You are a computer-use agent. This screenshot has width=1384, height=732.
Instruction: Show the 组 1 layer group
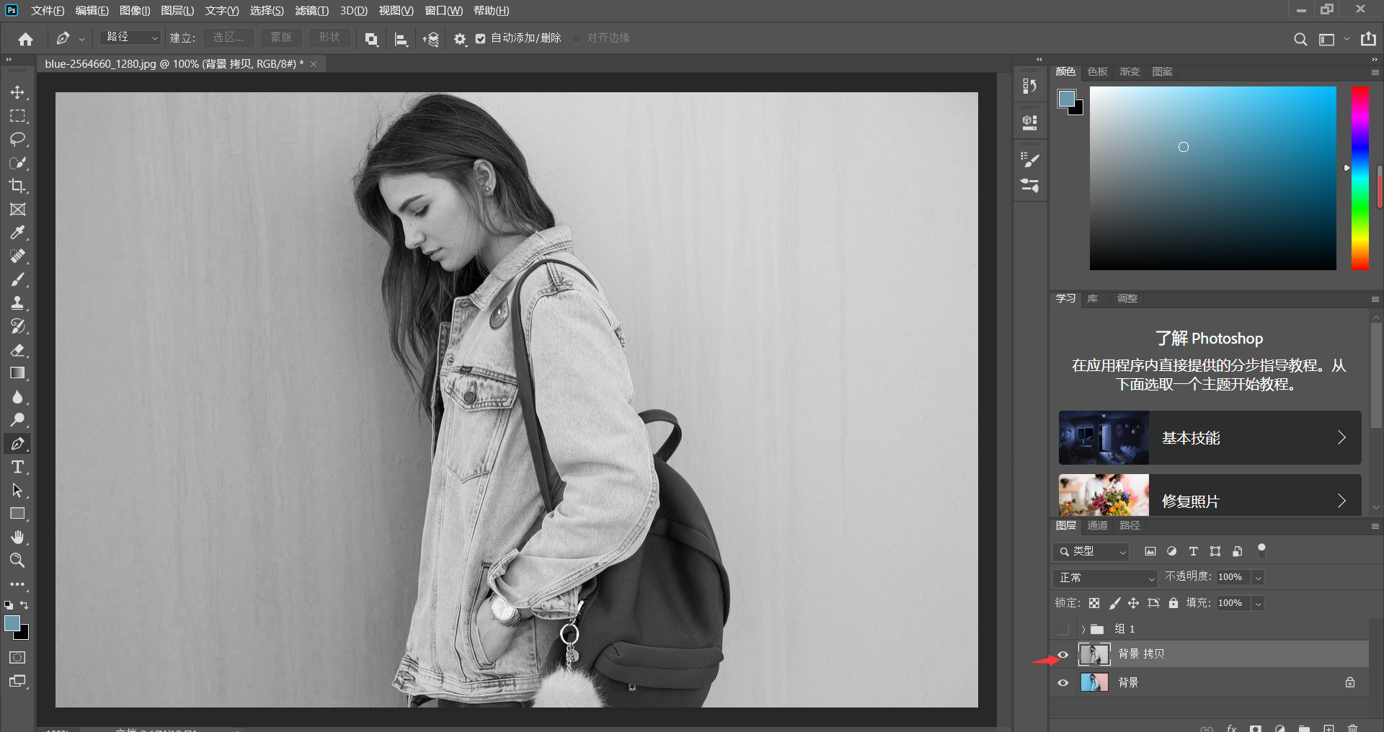[1063, 629]
